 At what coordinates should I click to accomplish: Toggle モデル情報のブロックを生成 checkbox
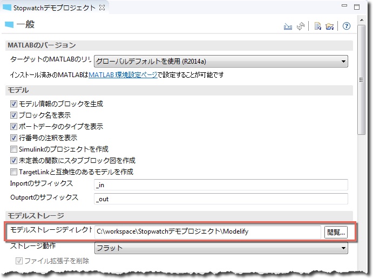coord(13,104)
